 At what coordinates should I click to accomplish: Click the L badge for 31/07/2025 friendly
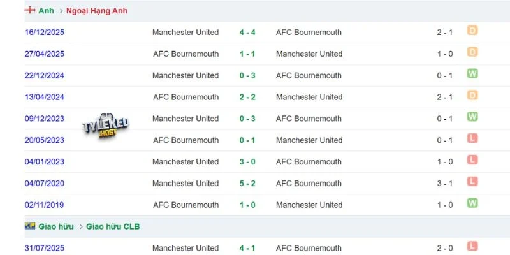tap(472, 246)
